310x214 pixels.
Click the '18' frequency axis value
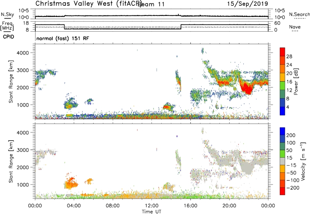click(26, 23)
